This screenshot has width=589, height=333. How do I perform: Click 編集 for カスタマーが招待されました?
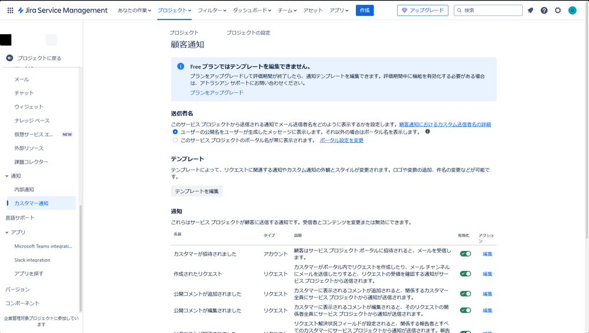pos(487,254)
